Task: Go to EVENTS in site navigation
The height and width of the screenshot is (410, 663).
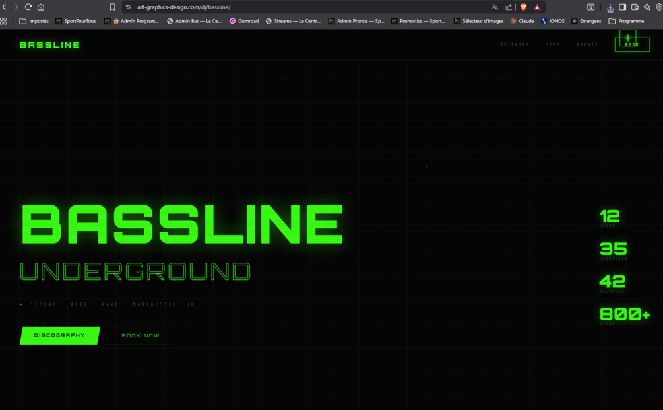Action: pos(587,44)
